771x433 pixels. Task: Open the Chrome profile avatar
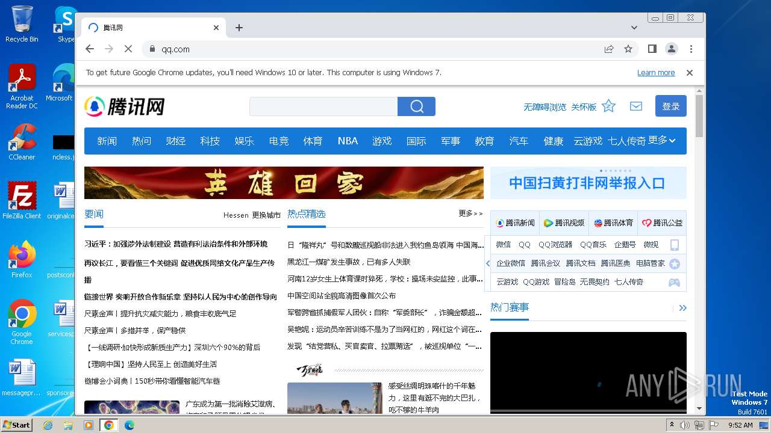click(x=671, y=49)
